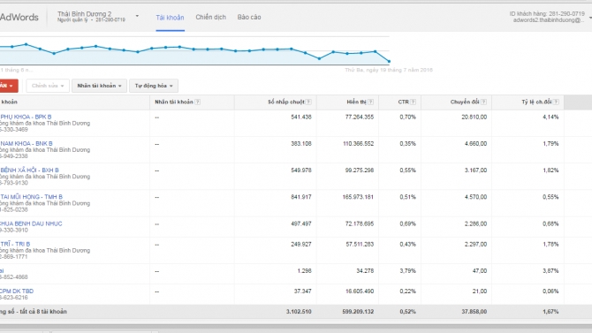Select clicks value 541.438
Viewport: 592px width, 333px height.
click(x=301, y=117)
